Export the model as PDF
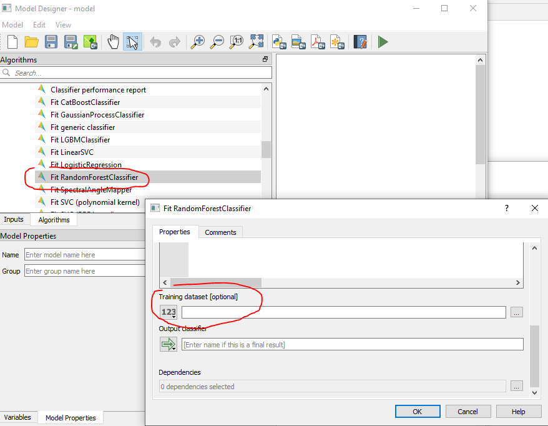 point(318,42)
